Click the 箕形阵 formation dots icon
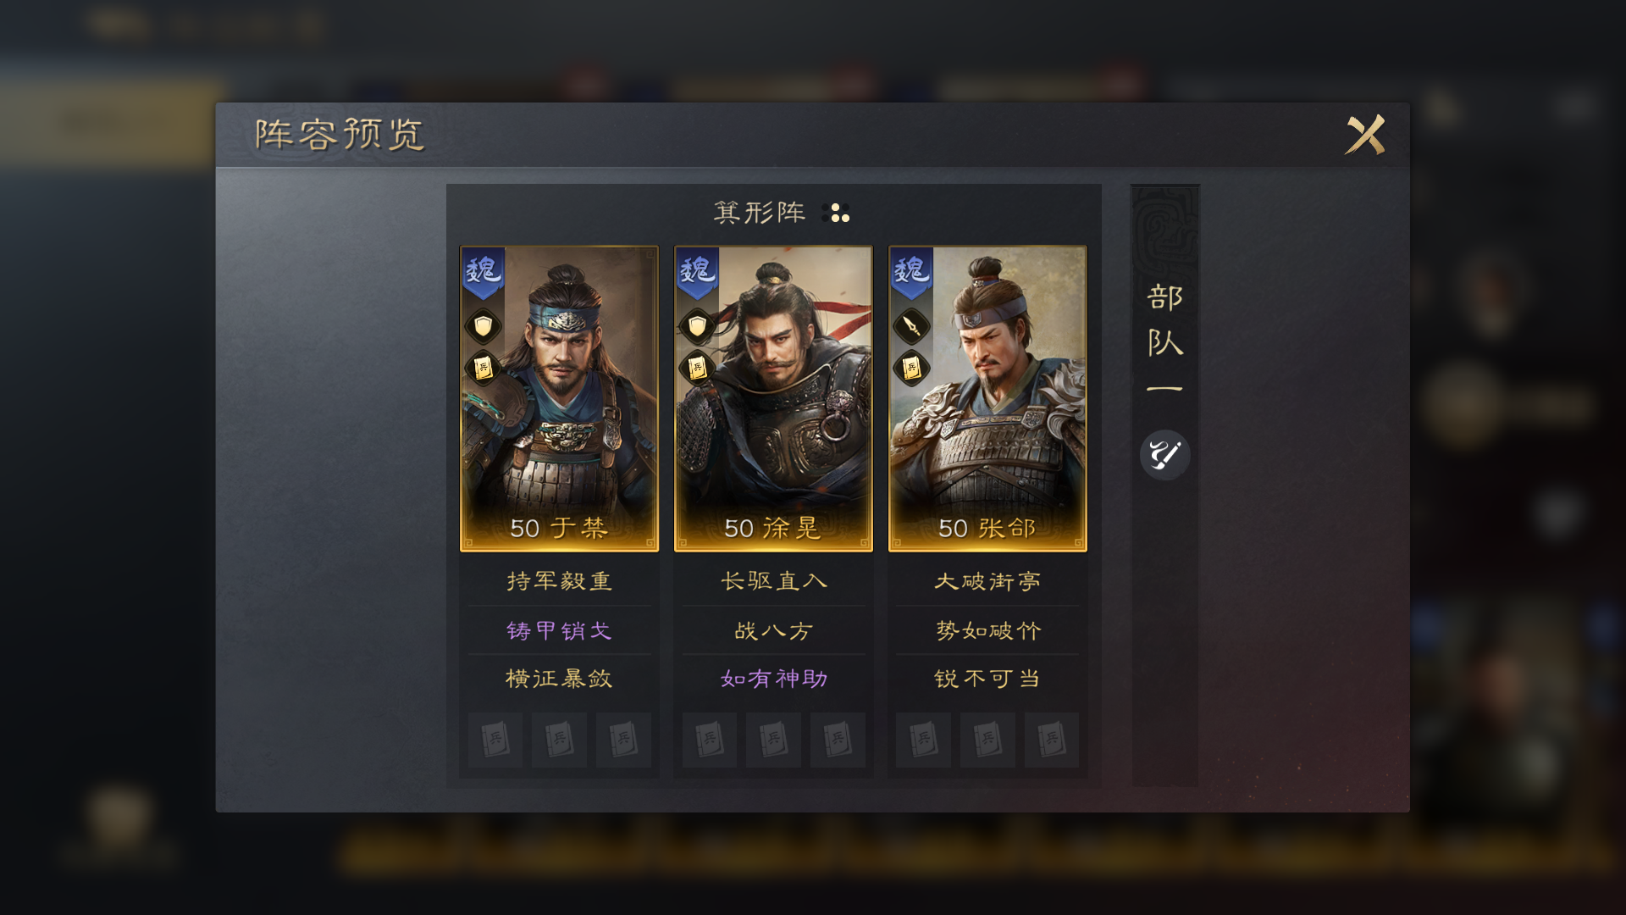 [836, 213]
